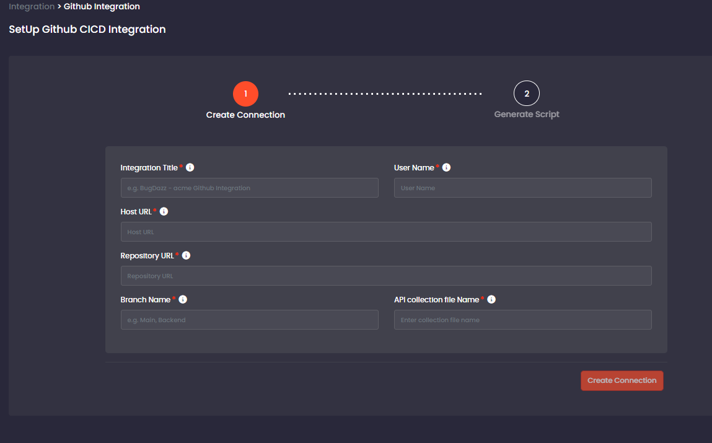Show info for the Branch Name field
The height and width of the screenshot is (443, 712).
click(x=183, y=300)
